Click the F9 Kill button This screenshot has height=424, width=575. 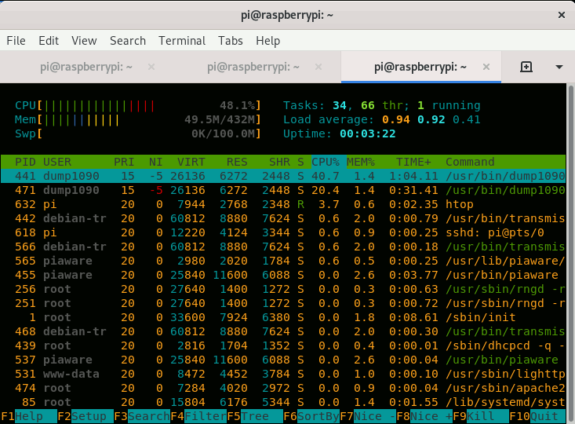coord(480,416)
